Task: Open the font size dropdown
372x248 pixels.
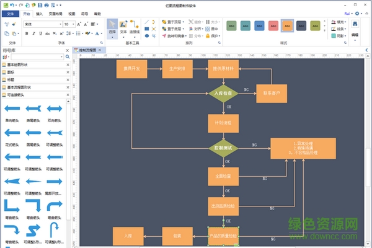Action: pos(68,24)
